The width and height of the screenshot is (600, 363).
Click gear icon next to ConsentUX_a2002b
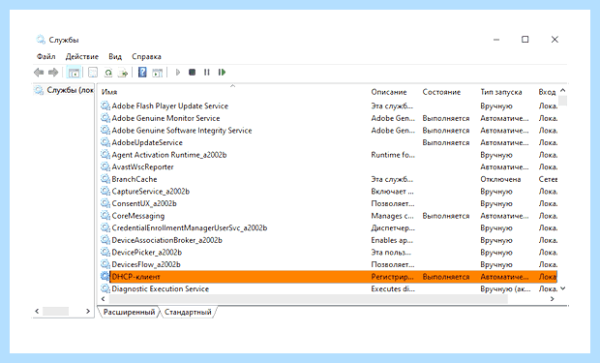tap(105, 203)
